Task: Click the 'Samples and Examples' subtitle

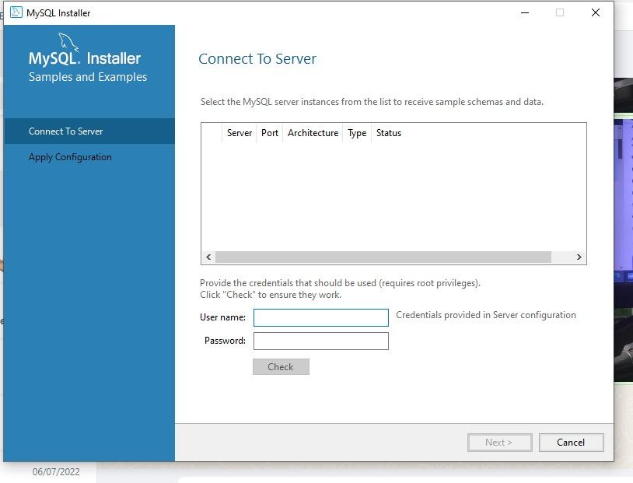Action: point(88,77)
